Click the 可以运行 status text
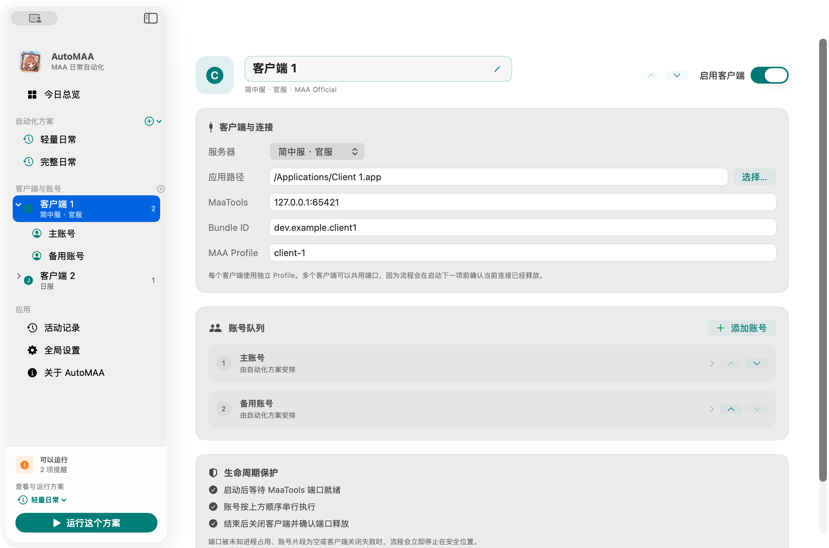Screen dimensions: 829x548 54,460
